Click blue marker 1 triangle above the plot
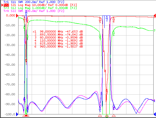Screen dimensions: 156x118 [26, 13]
